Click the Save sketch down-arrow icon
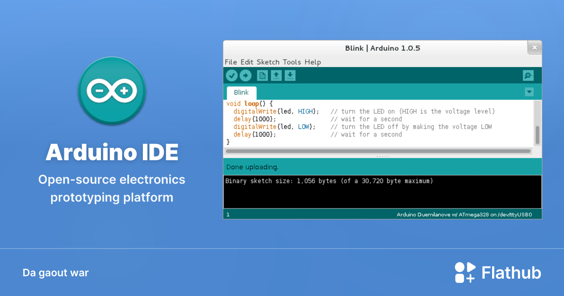 (x=291, y=75)
